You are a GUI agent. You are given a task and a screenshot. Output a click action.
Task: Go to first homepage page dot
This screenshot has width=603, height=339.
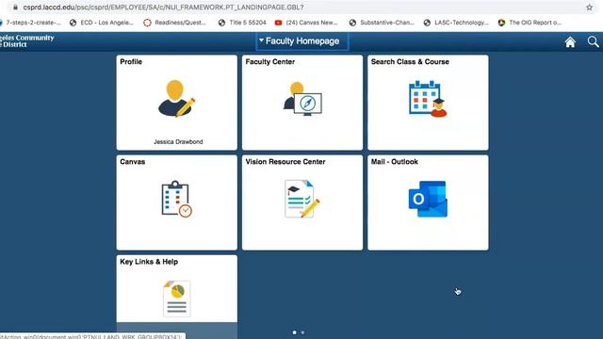(295, 332)
